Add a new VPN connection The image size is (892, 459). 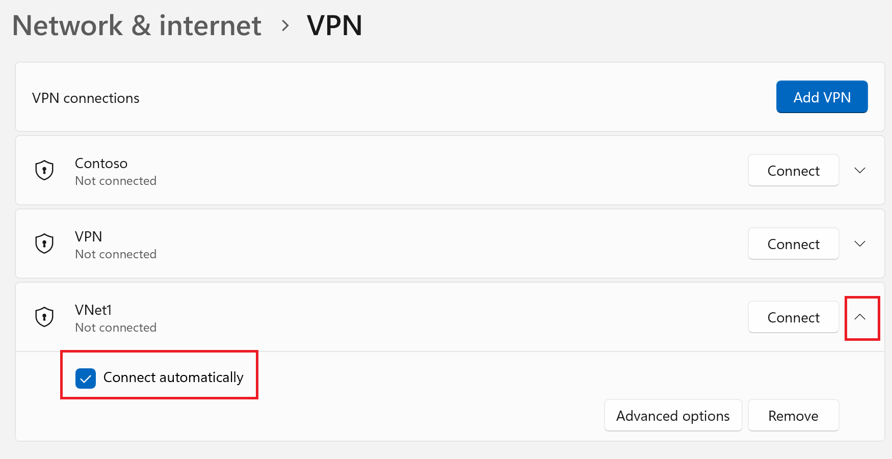tap(822, 97)
